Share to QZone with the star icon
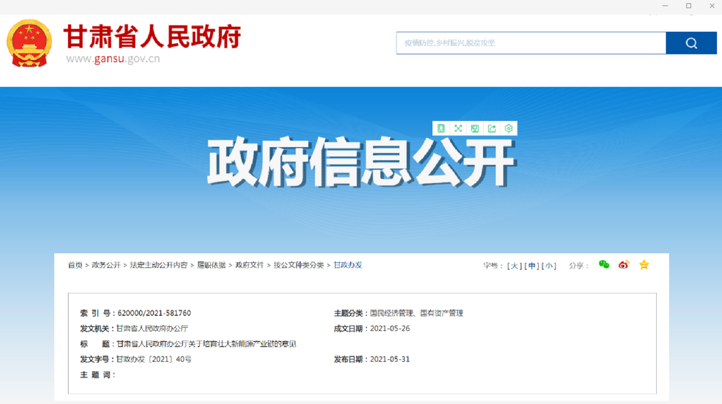Image resolution: width=722 pixels, height=404 pixels. click(644, 265)
